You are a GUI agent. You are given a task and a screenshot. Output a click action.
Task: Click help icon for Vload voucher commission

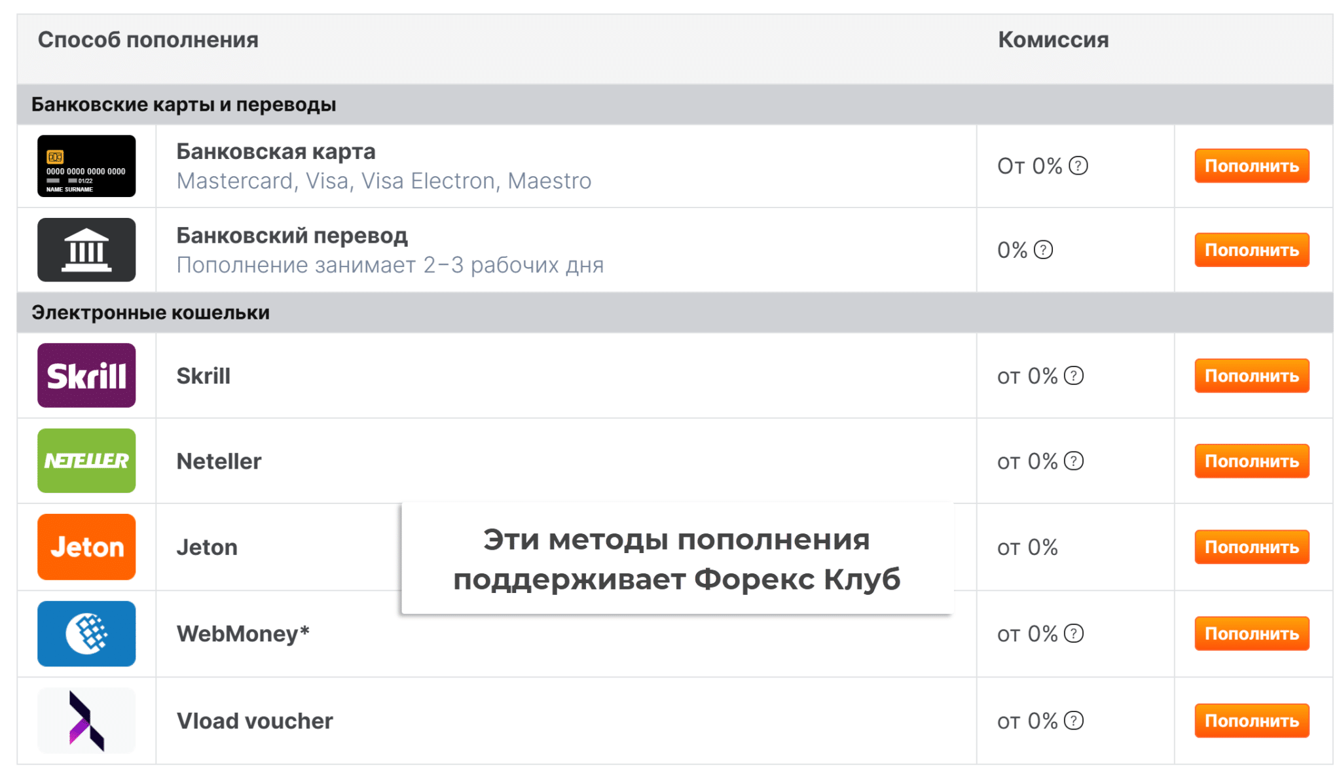click(x=1074, y=720)
